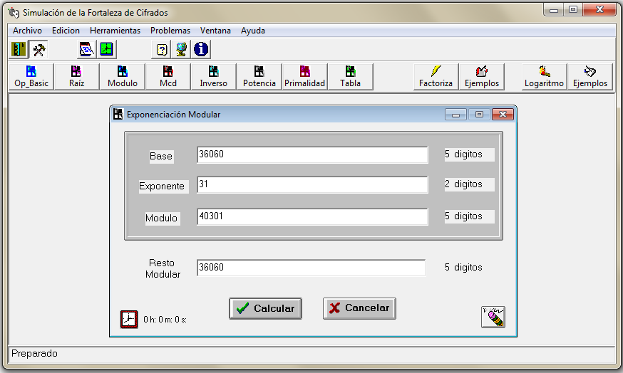Screen dimensions: 623x373
Task: Select the Mcd toolbar button
Action: point(168,76)
